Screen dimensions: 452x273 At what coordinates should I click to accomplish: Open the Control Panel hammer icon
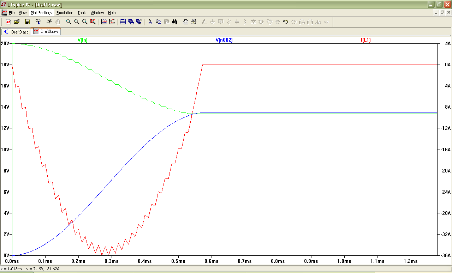coord(38,22)
